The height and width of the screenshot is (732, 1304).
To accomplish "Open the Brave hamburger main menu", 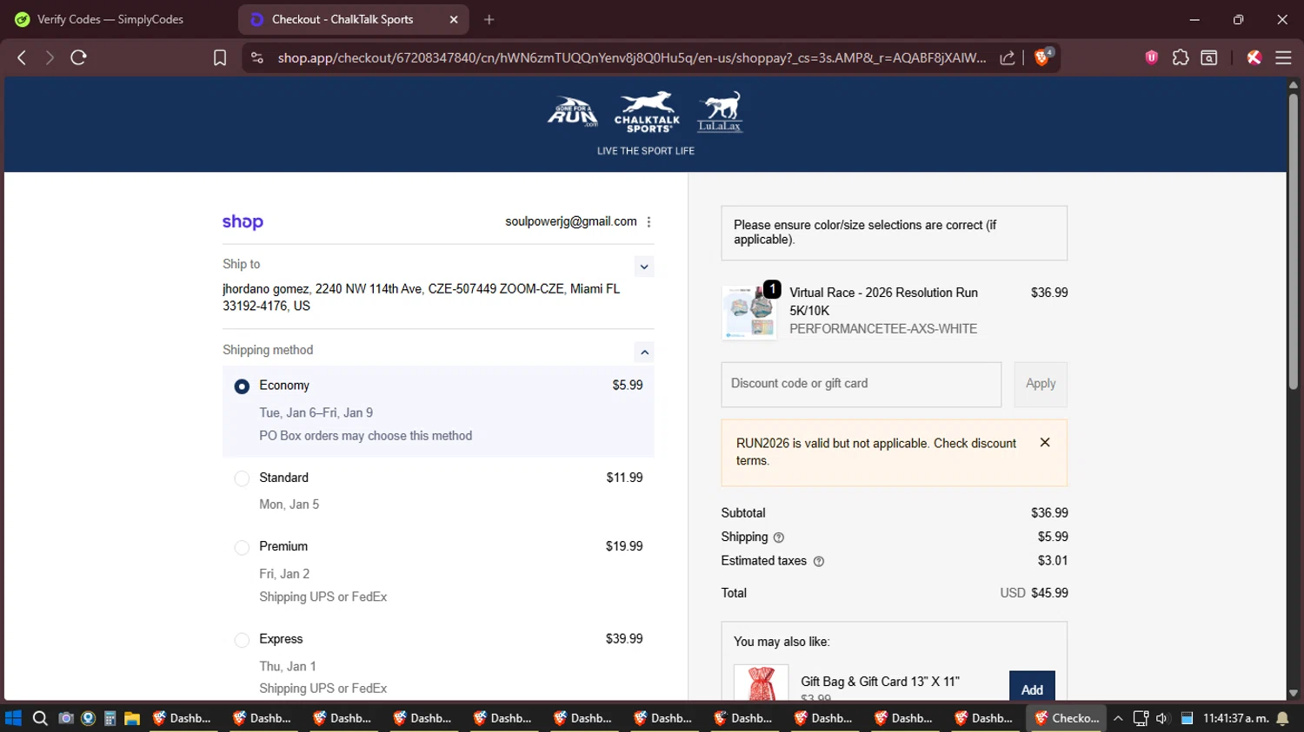I will 1283,57.
